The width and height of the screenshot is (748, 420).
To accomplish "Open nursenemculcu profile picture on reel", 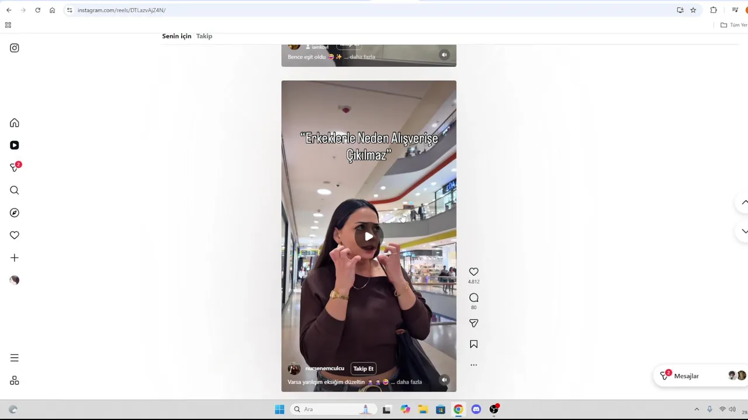I will tap(294, 369).
